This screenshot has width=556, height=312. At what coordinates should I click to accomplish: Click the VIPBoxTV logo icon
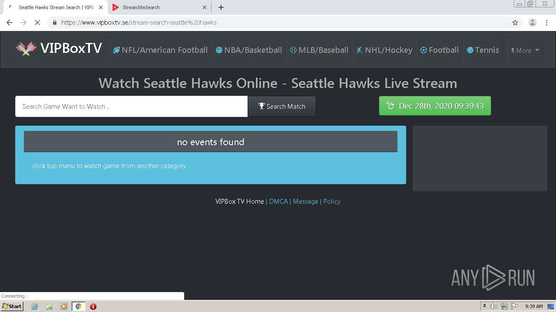coord(26,49)
